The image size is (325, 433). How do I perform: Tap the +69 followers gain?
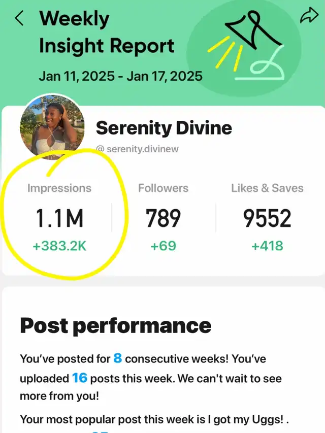click(x=164, y=246)
